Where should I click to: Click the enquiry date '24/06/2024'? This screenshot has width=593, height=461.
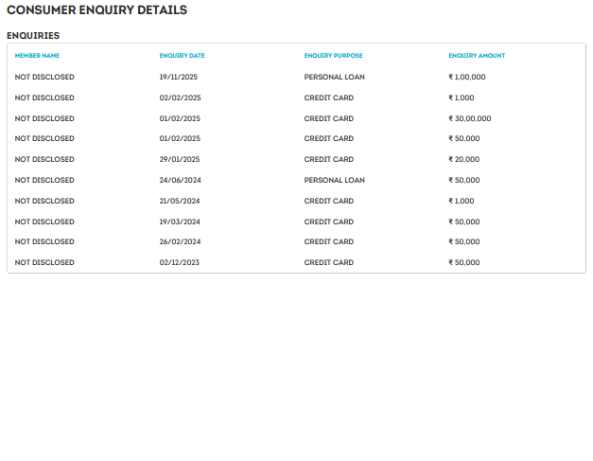pyautogui.click(x=180, y=180)
